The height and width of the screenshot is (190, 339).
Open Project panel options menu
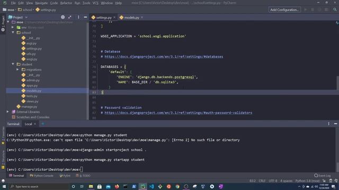point(78,17)
